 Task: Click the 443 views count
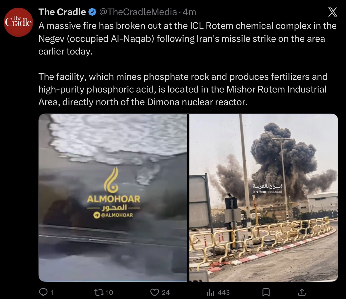(x=224, y=292)
